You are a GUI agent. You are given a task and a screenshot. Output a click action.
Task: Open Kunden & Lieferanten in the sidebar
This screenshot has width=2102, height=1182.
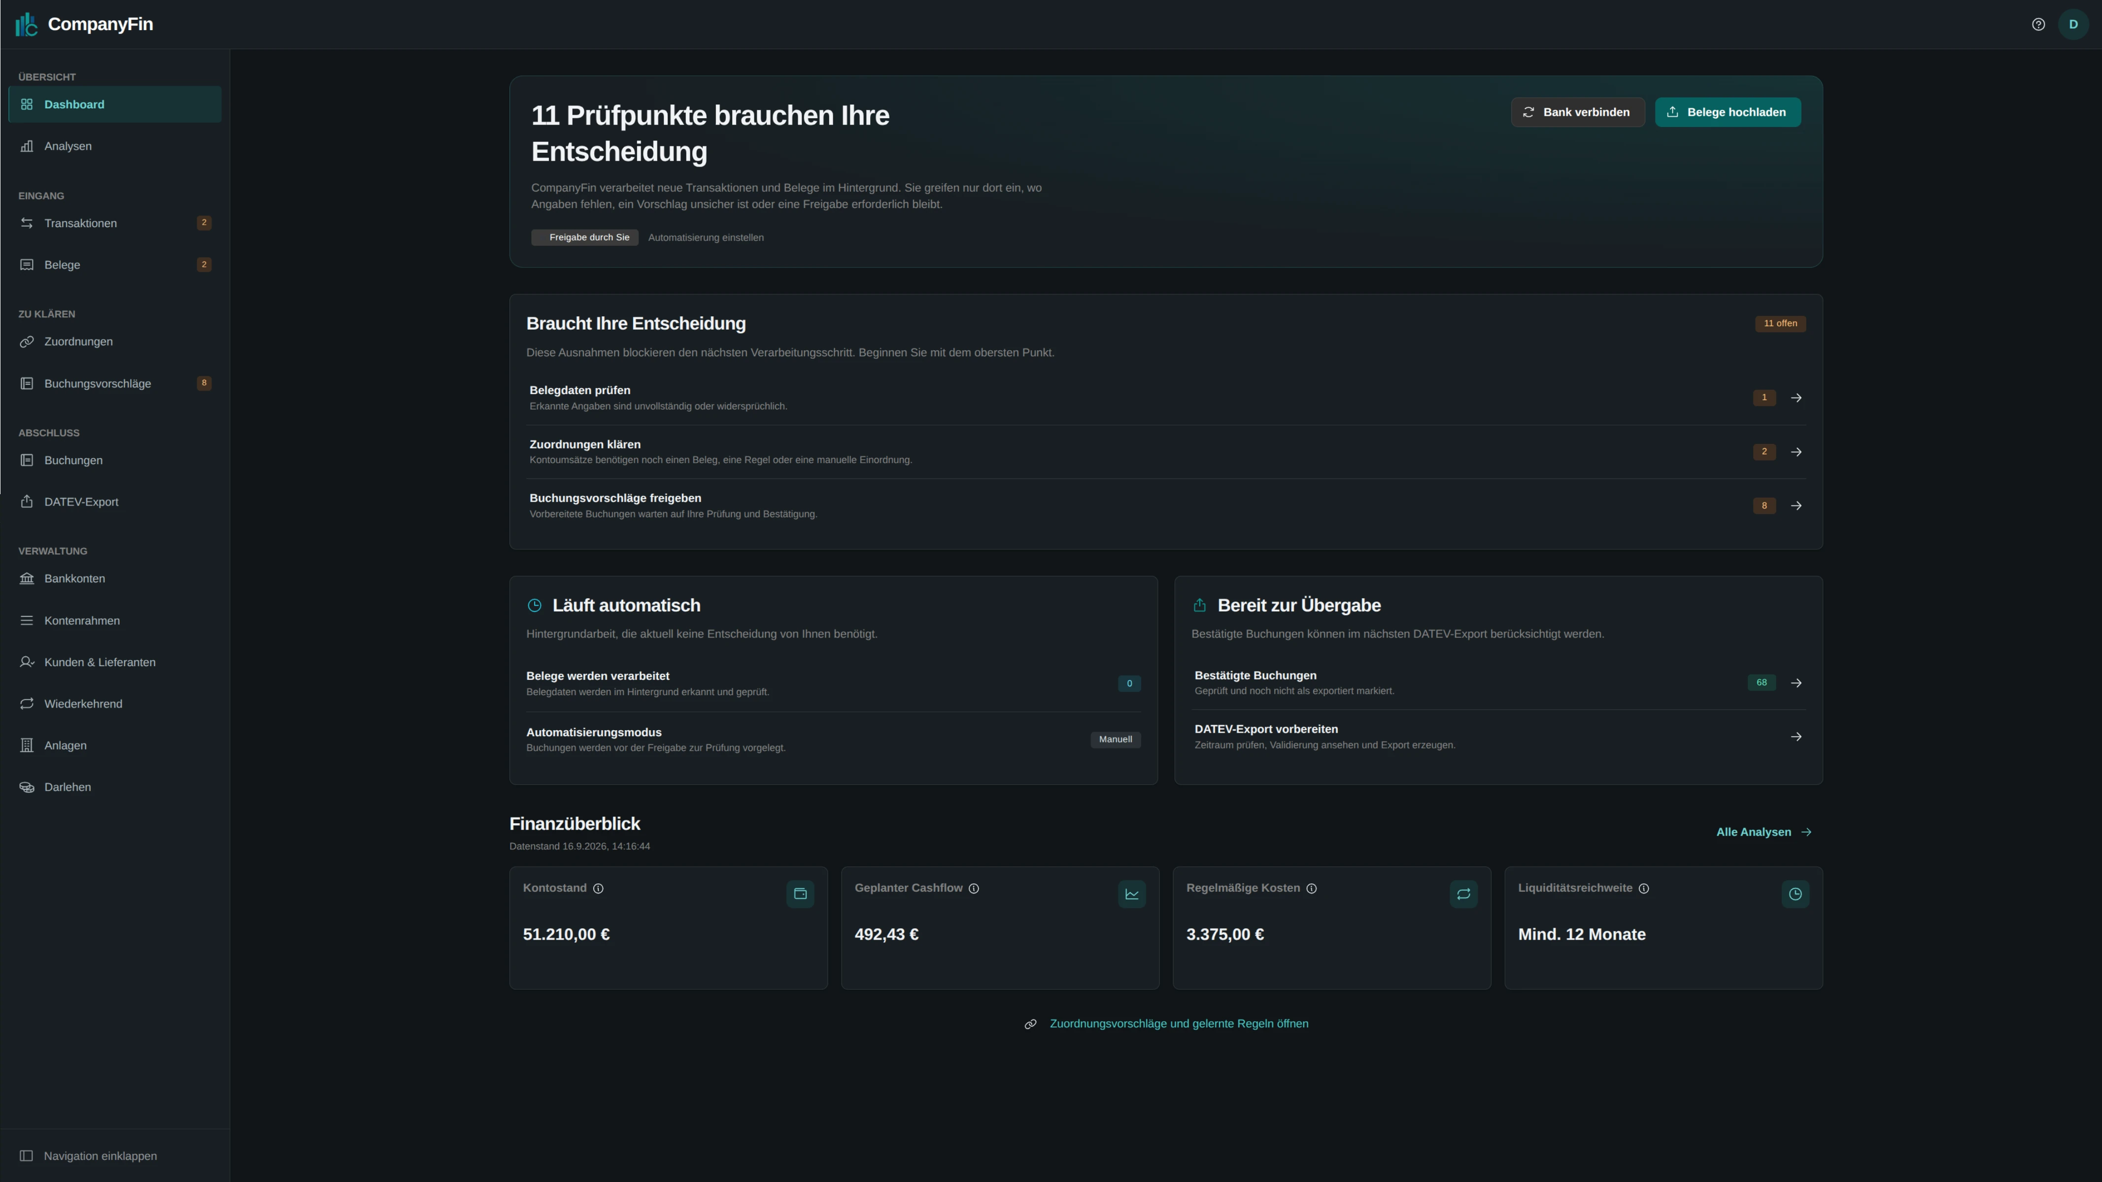pyautogui.click(x=115, y=662)
